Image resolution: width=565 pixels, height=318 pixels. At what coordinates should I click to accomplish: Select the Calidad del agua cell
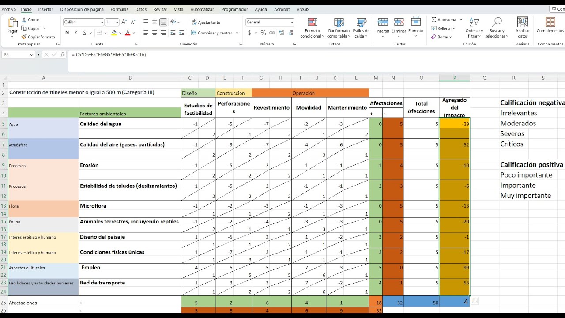coord(130,124)
